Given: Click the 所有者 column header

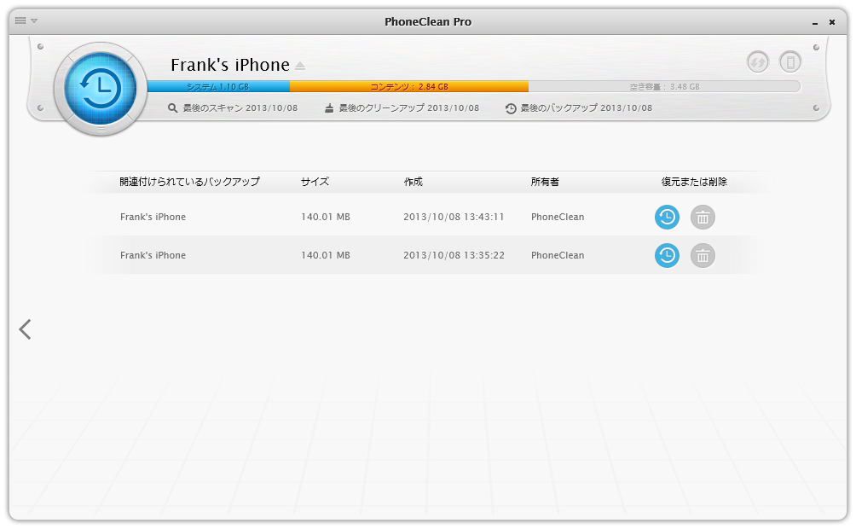Looking at the screenshot, I should coord(545,182).
